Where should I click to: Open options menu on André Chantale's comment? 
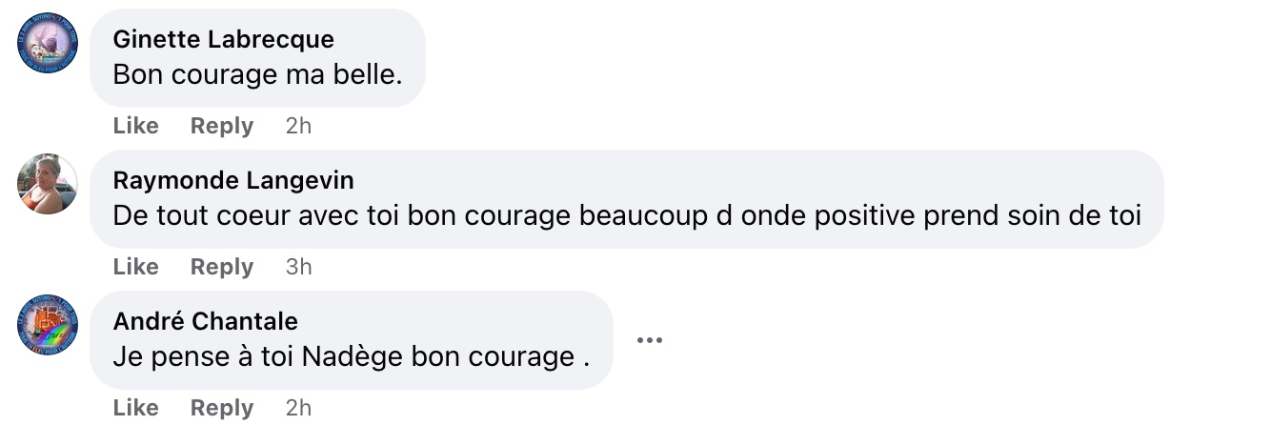point(649,340)
